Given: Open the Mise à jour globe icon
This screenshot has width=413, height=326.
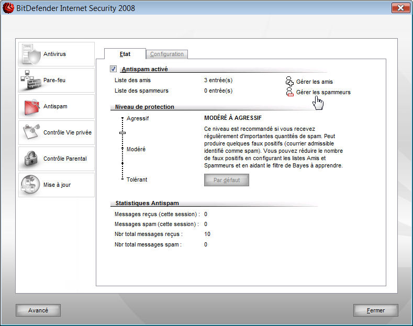Looking at the screenshot, I should click(30, 185).
